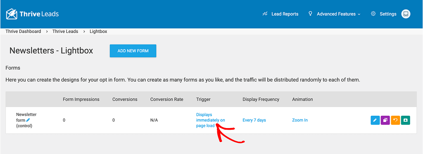423x154 pixels.
Task: Click the Thrive Leads envelope logo
Action: point(12,14)
